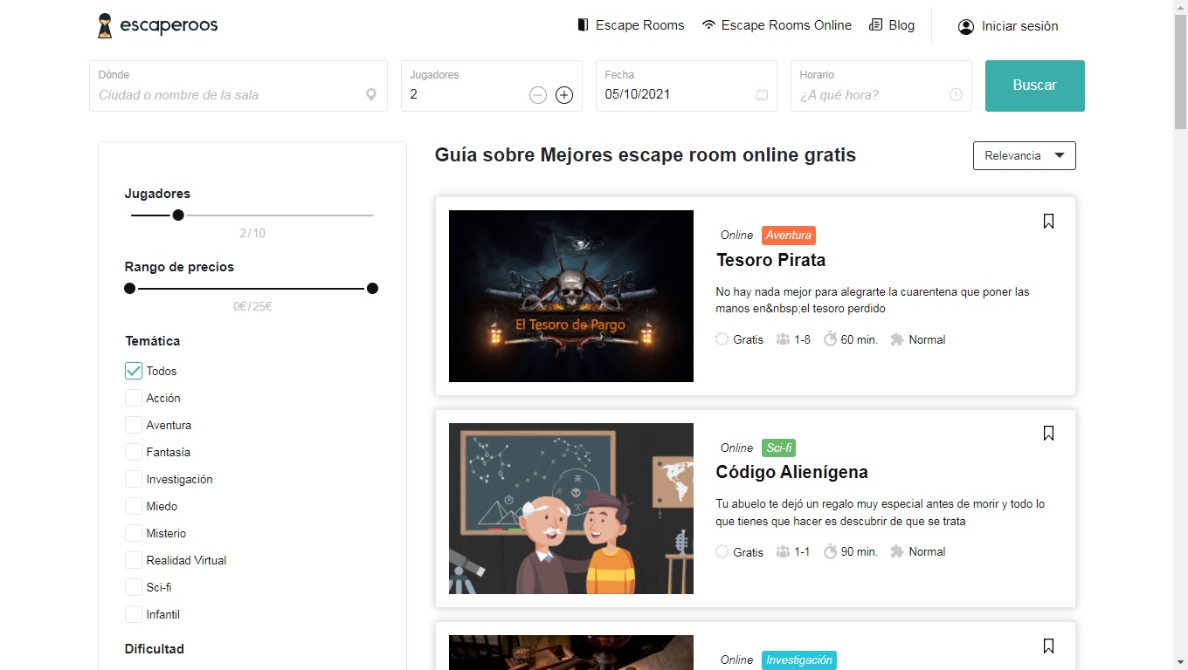Click the escaperoos logo

pos(157,25)
